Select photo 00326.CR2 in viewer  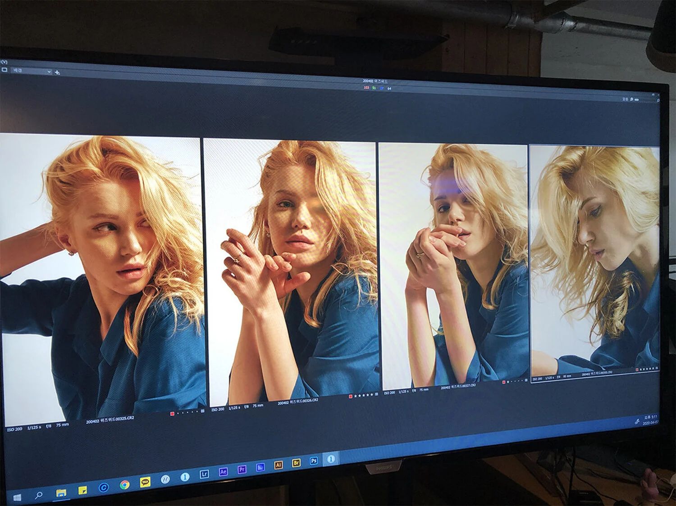pos(291,272)
